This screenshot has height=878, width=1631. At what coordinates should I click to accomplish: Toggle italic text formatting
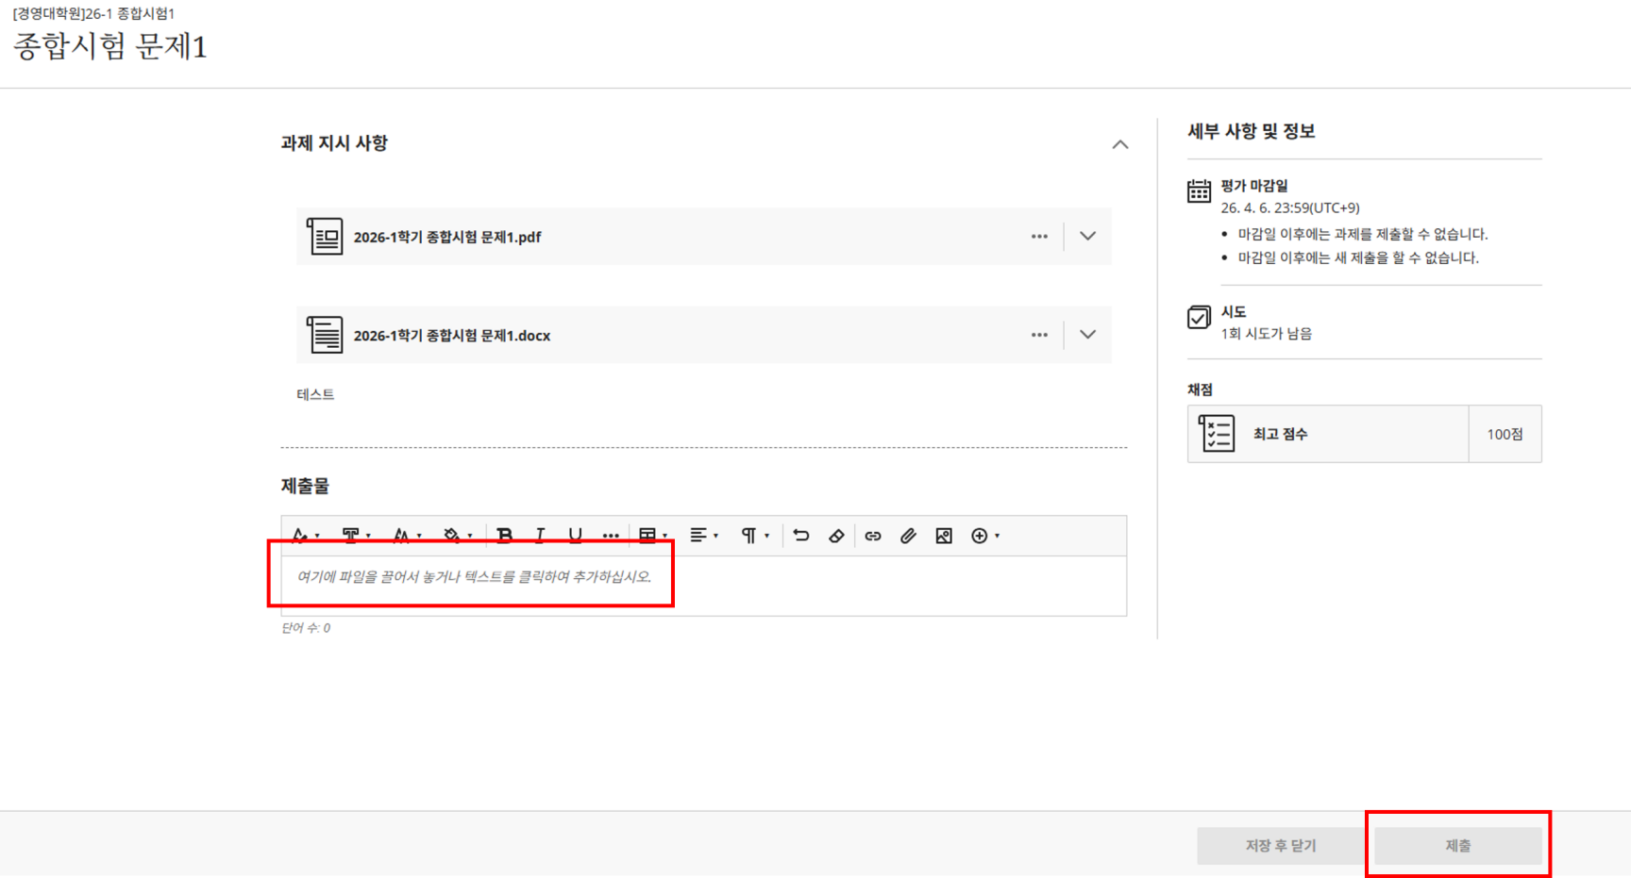coord(540,536)
